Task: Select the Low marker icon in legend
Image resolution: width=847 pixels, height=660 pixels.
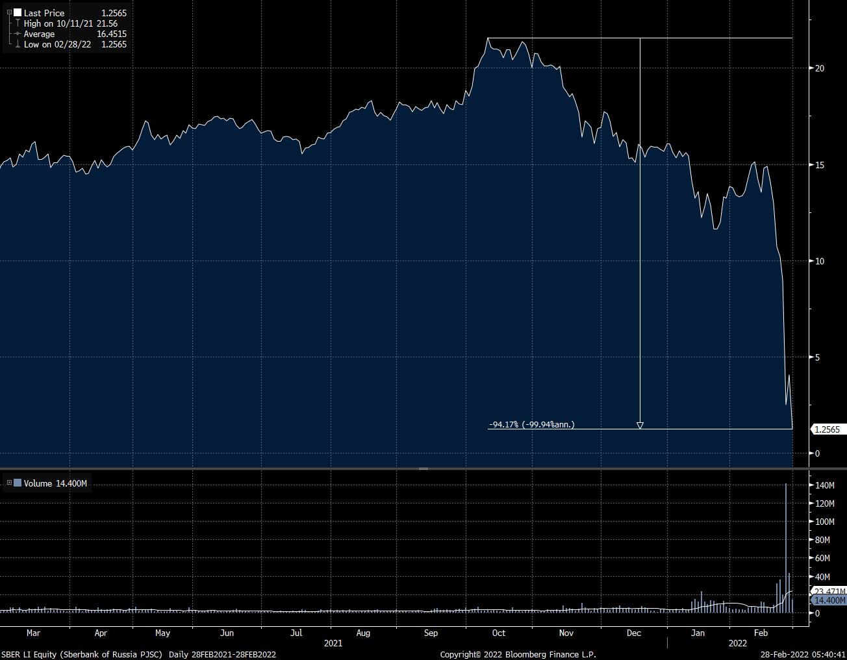Action: pyautogui.click(x=18, y=44)
